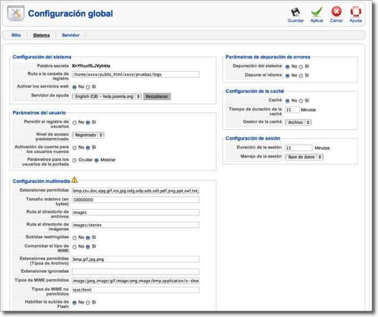
Task: Set Caché option to Sí
Action: pos(301,100)
